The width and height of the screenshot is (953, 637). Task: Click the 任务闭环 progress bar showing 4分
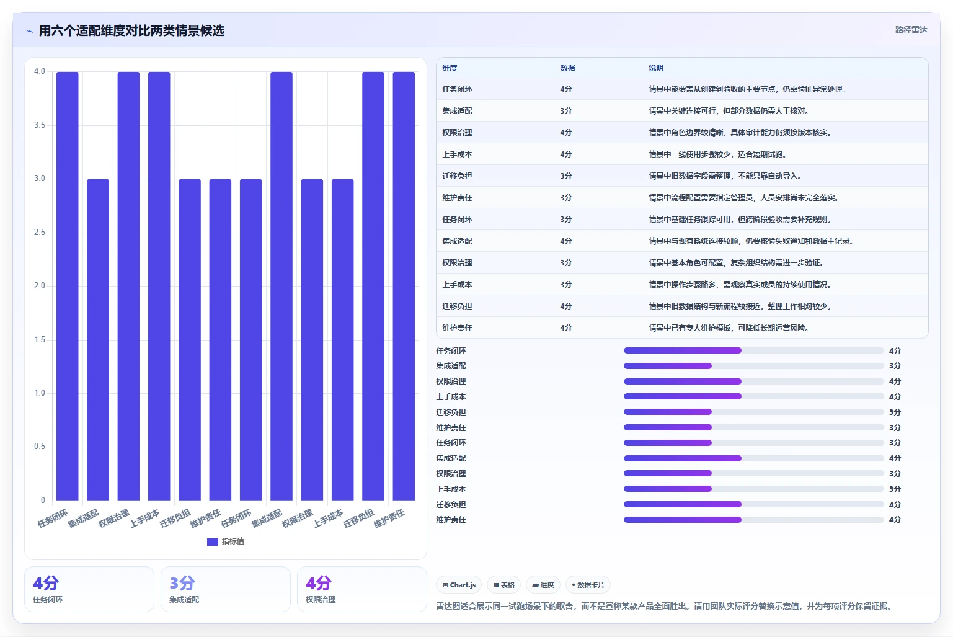pyautogui.click(x=753, y=350)
